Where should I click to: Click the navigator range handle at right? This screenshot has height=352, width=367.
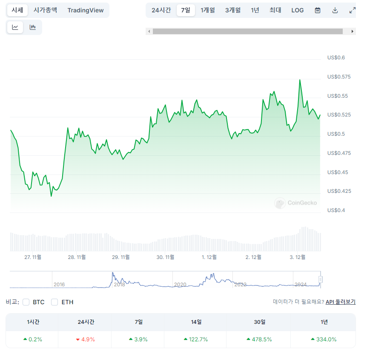click(321, 279)
